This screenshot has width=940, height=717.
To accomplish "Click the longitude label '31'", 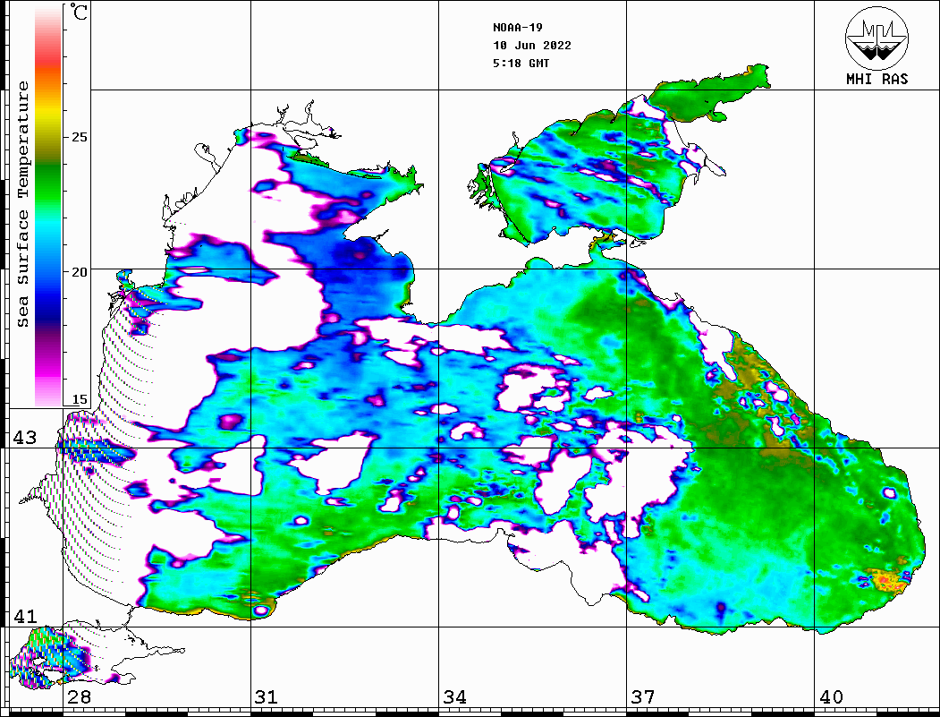I will coord(267,696).
